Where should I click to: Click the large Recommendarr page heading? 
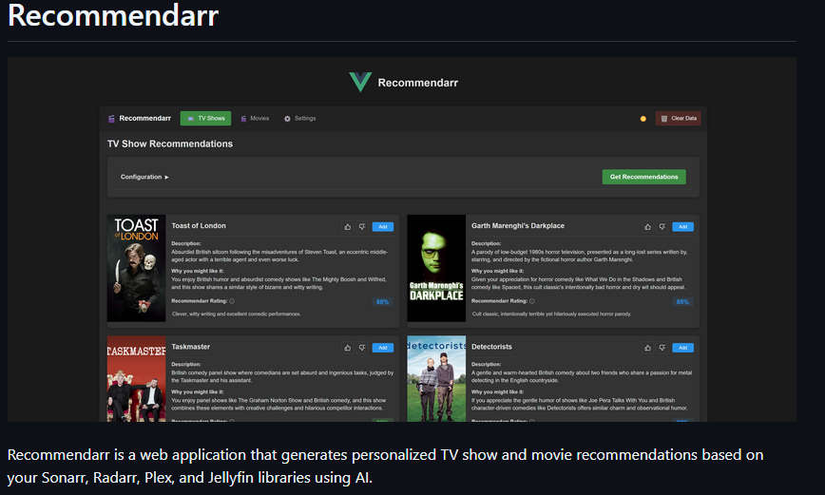click(113, 16)
